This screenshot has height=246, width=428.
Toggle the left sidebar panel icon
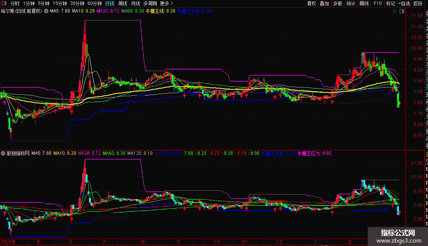[x=4, y=3]
